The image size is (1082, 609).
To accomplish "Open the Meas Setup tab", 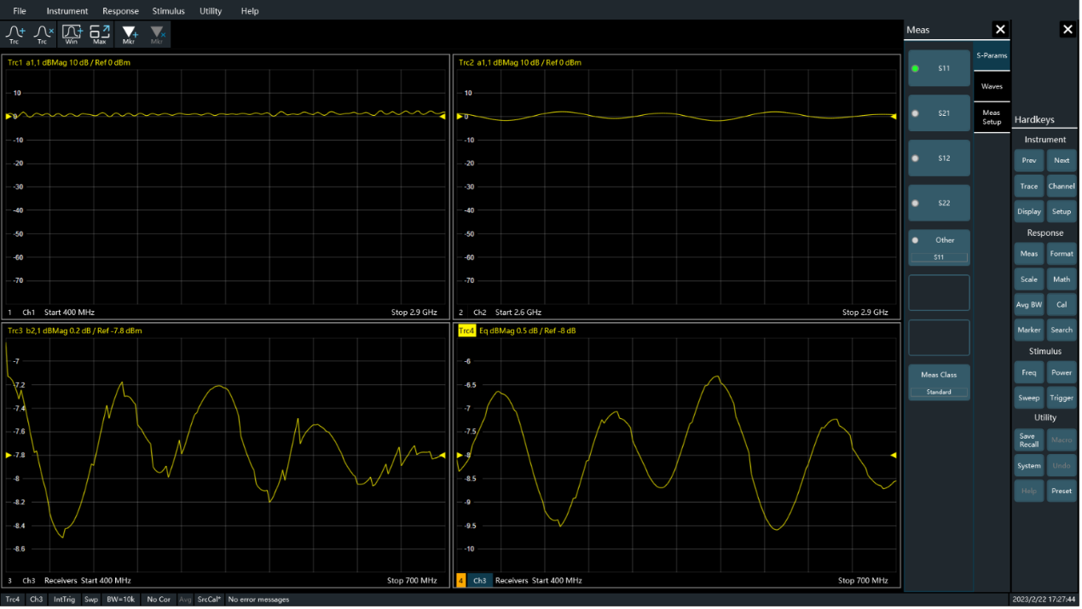I will pyautogui.click(x=992, y=117).
